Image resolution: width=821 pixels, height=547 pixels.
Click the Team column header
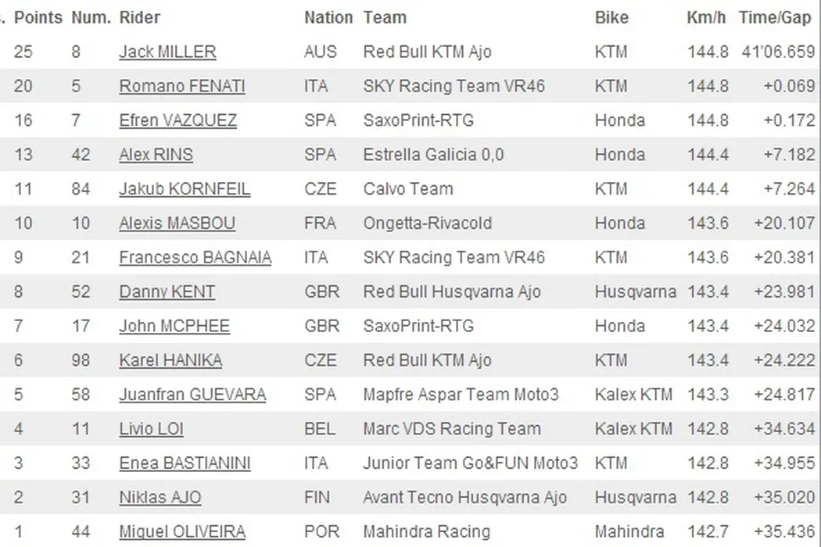click(385, 18)
